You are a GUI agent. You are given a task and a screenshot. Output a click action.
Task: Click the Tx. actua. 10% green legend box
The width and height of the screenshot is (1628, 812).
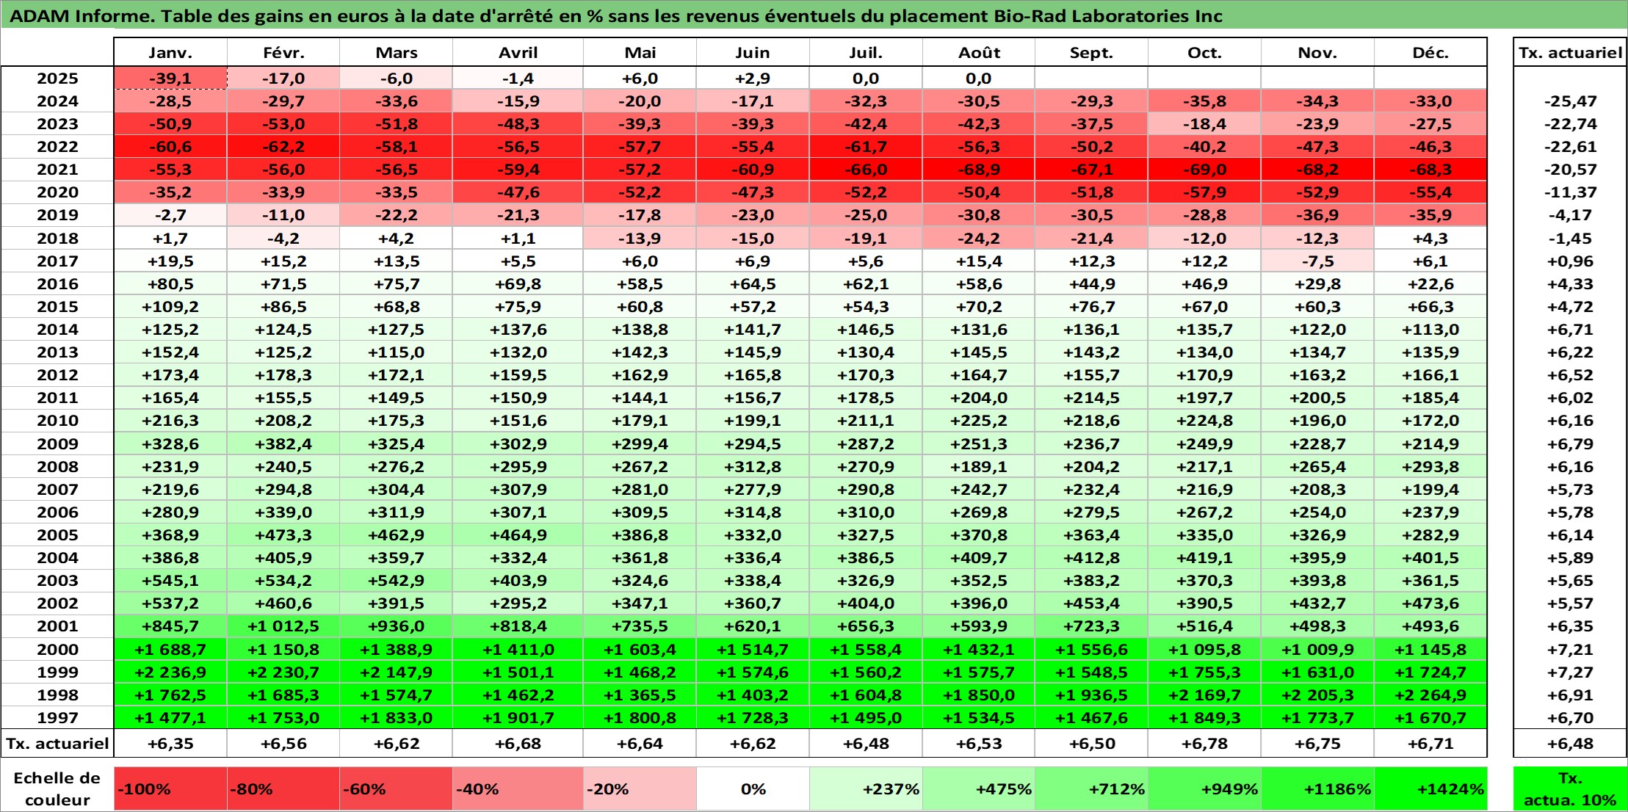1570,789
